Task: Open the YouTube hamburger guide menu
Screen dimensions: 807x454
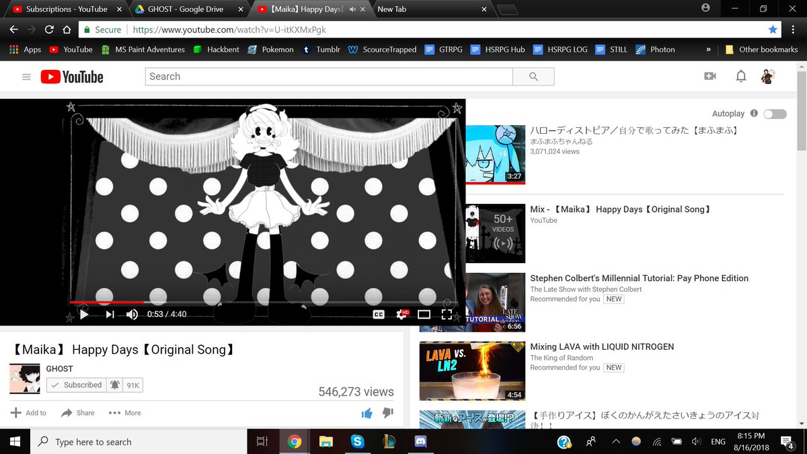Action: [x=26, y=77]
